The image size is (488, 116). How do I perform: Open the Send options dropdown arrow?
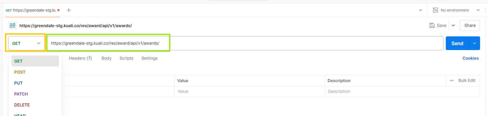pyautogui.click(x=475, y=43)
